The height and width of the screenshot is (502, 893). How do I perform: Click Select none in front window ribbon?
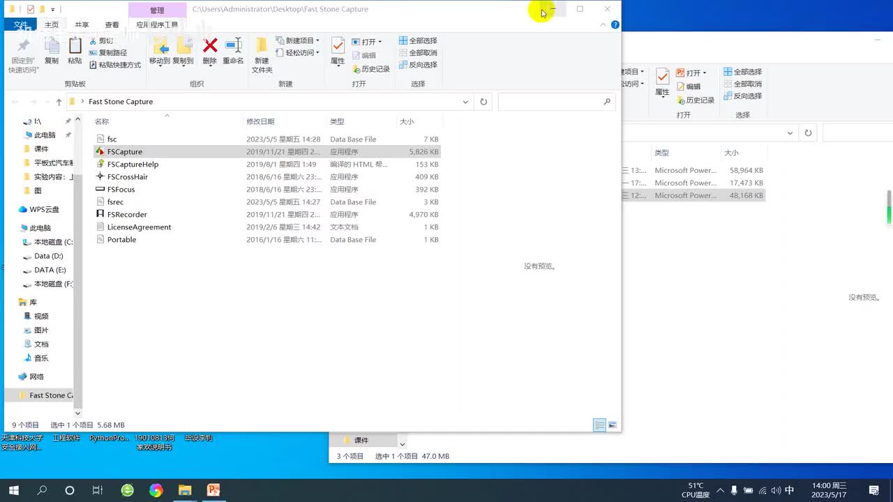point(418,53)
